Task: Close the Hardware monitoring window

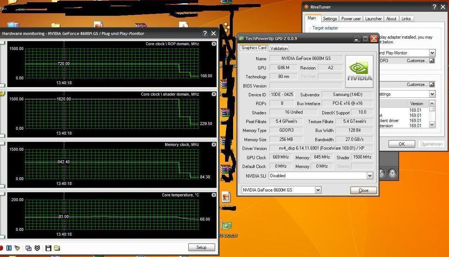Action: coord(213,33)
